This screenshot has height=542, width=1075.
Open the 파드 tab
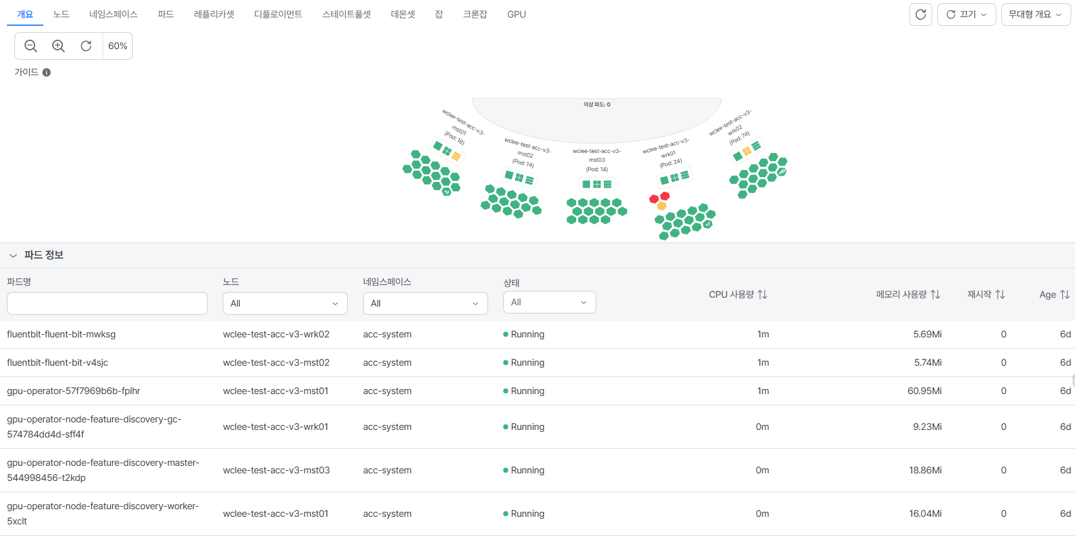(x=166, y=14)
